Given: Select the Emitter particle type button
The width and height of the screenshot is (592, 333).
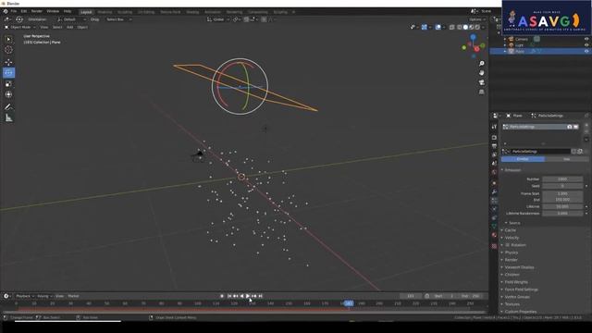Looking at the screenshot, I should point(523,159).
